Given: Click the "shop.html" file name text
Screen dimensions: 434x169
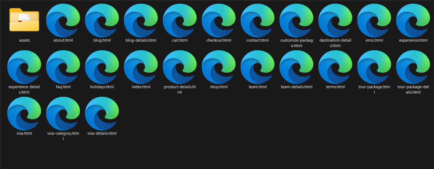Looking at the screenshot, I should [x=219, y=87].
